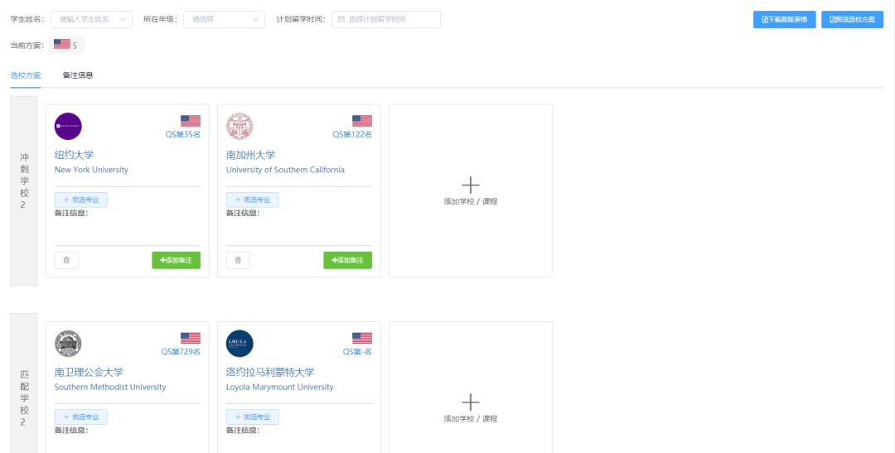
Task: Select major for Loyola Marymount University
Action: tap(252, 417)
